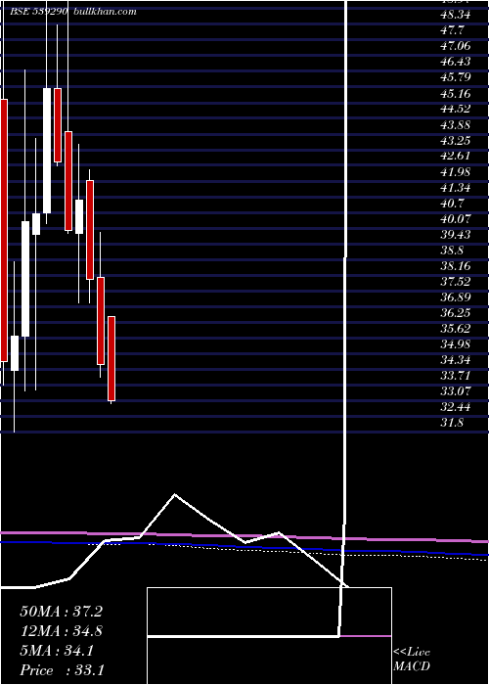The image size is (489, 685).
Task: Click the Price : 33.1 readout
Action: pyautogui.click(x=62, y=670)
